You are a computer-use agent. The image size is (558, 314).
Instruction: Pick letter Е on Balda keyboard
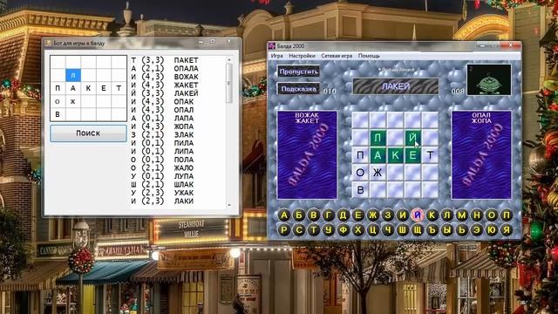pos(358,215)
